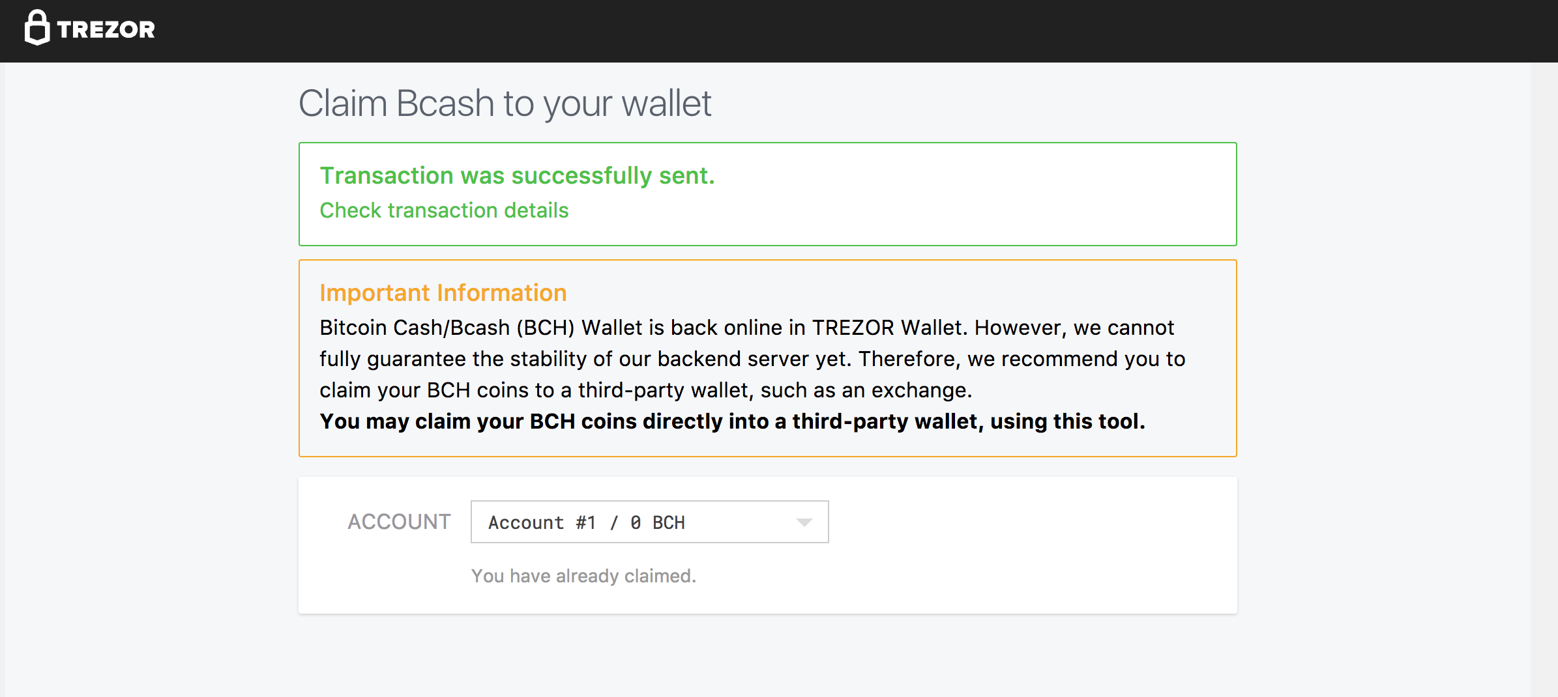Expand the account dropdown arrow
The image size is (1558, 697).
[804, 522]
